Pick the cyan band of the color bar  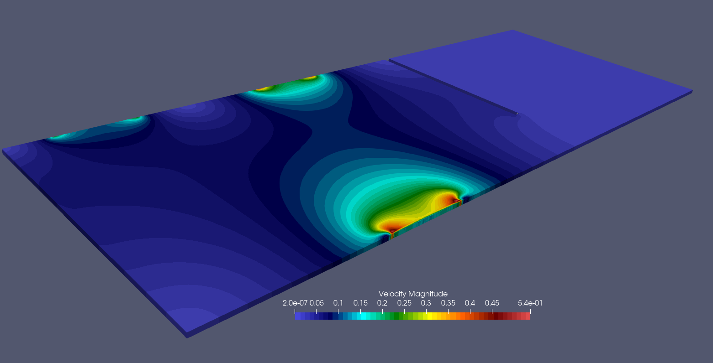363,316
